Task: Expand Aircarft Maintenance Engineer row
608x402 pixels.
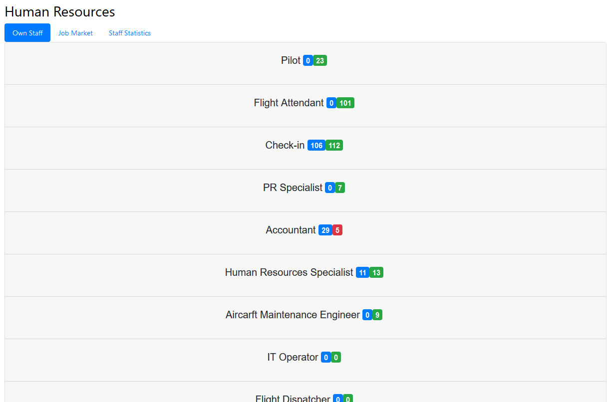Action: click(x=305, y=318)
